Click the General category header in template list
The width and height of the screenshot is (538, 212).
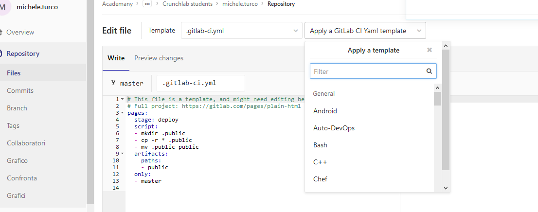coord(324,93)
